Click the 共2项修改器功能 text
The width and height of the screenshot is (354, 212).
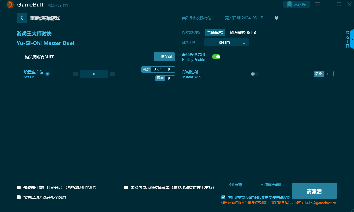[197, 18]
